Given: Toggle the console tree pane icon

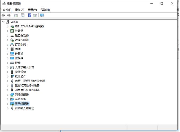Looking at the screenshot, I should tap(16, 15).
